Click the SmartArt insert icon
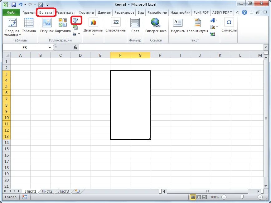 click(75, 27)
